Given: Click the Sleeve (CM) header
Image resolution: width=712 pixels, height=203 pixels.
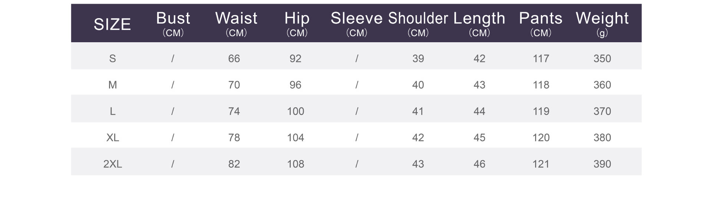Looking at the screenshot, I should 357,24.
